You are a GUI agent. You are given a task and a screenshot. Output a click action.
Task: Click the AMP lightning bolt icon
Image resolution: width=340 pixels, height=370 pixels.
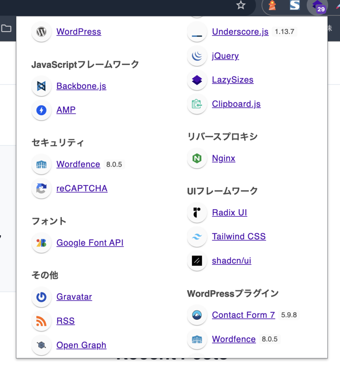pos(42,110)
